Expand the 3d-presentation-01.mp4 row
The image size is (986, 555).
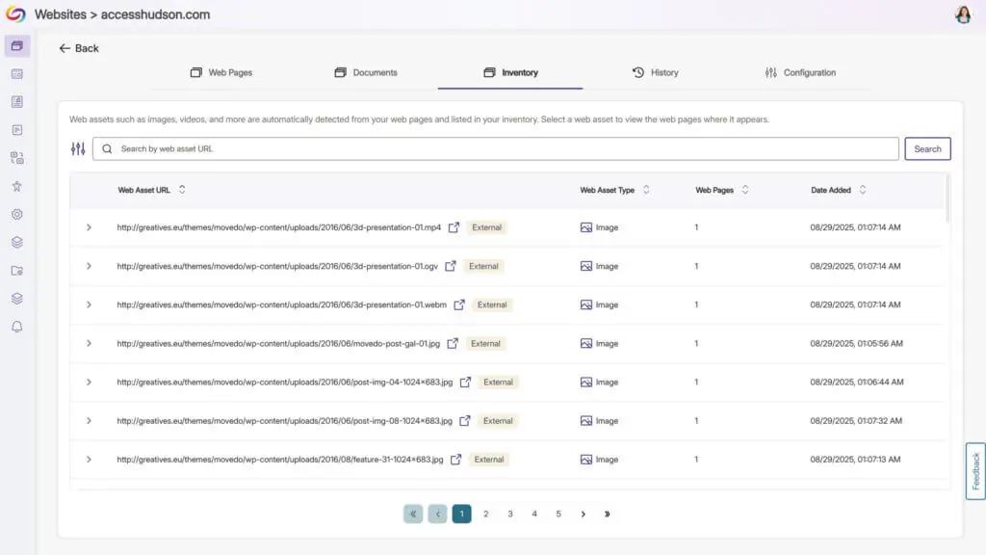click(x=89, y=227)
